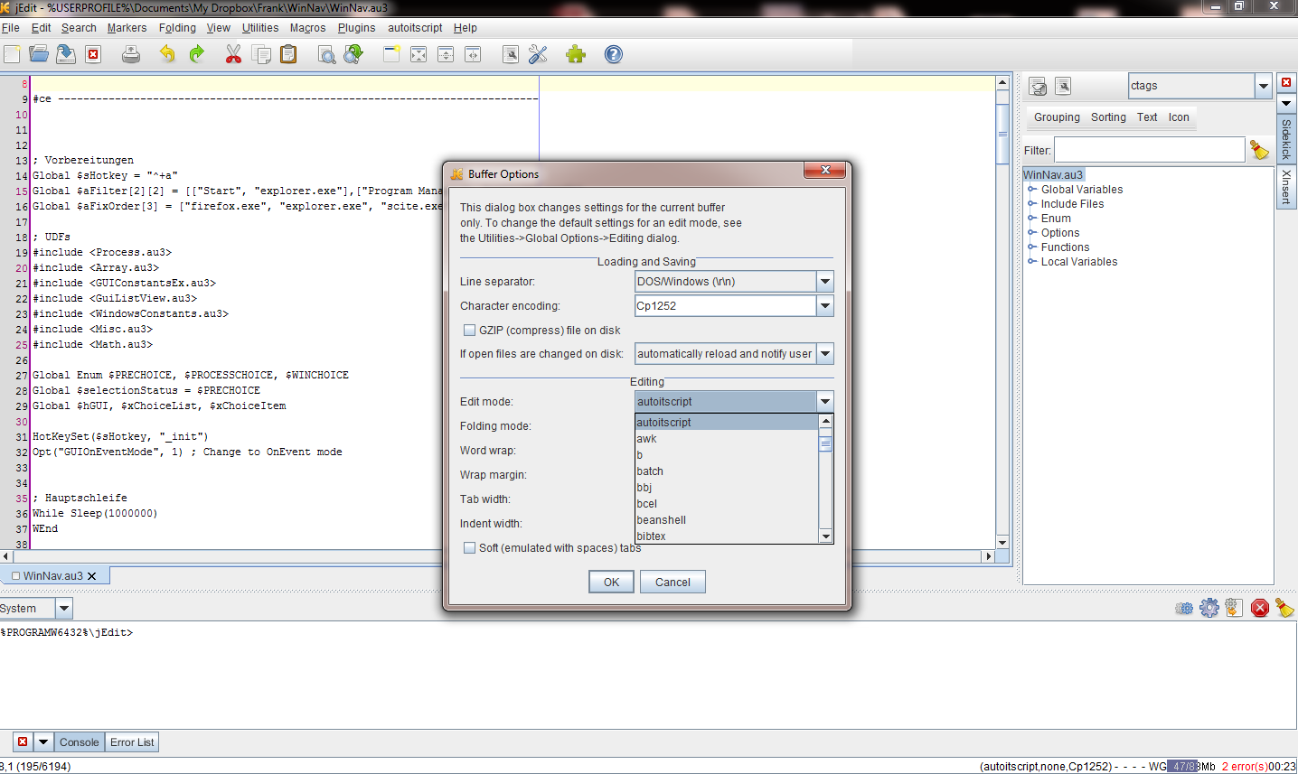1298x774 pixels.
Task: Click the Print icon in toolbar
Action: tap(131, 54)
